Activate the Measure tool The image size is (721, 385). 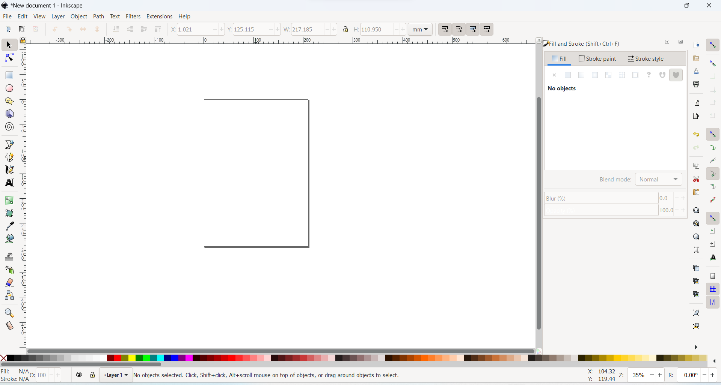coord(9,326)
